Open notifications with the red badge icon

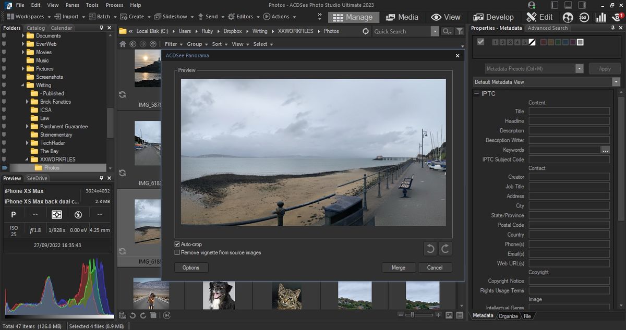pyautogui.click(x=617, y=17)
